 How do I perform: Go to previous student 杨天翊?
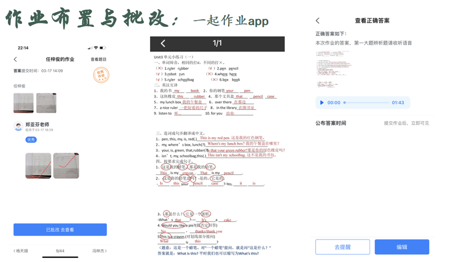pos(20,251)
